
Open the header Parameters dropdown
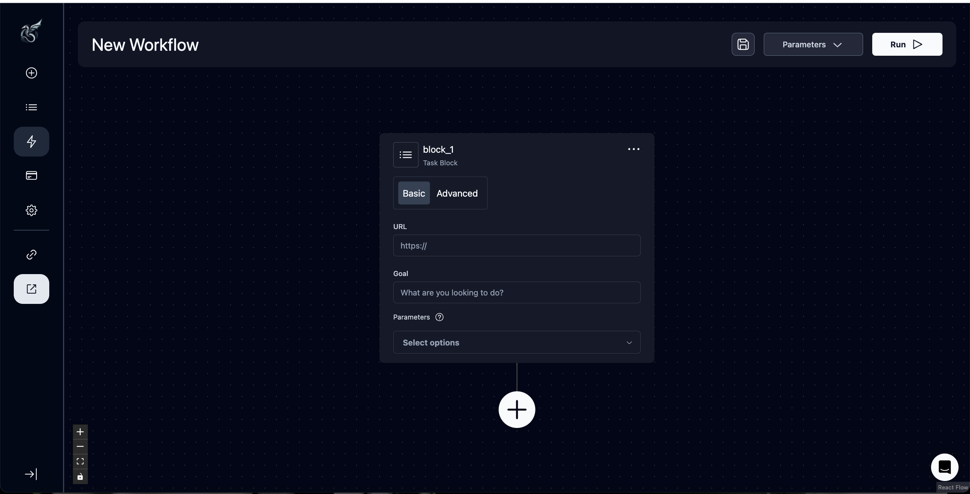click(x=813, y=44)
